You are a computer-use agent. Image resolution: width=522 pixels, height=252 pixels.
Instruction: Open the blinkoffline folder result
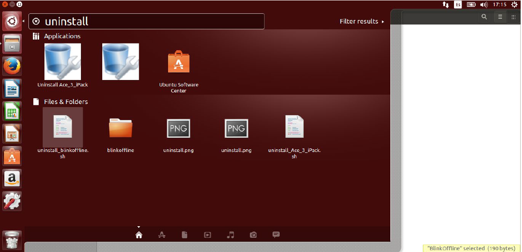point(120,128)
